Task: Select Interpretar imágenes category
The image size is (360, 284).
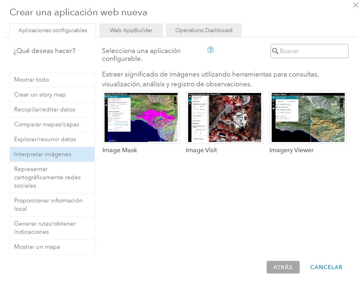Action: coord(52,154)
